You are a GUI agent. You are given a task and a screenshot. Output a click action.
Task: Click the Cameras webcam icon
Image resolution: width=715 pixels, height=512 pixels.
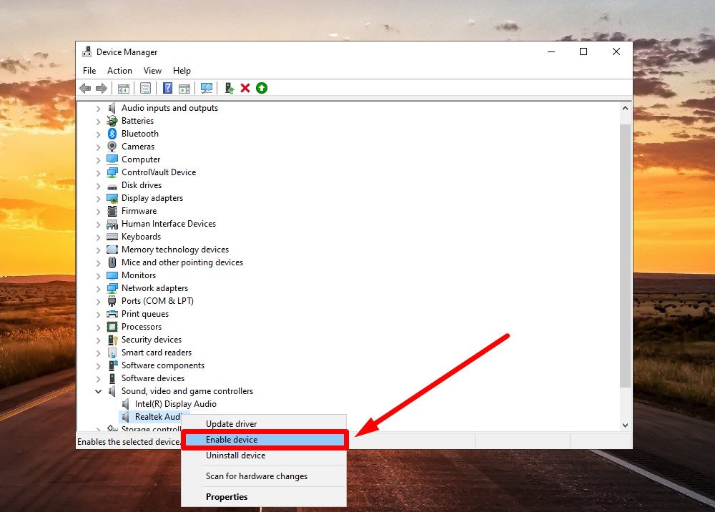(x=112, y=147)
